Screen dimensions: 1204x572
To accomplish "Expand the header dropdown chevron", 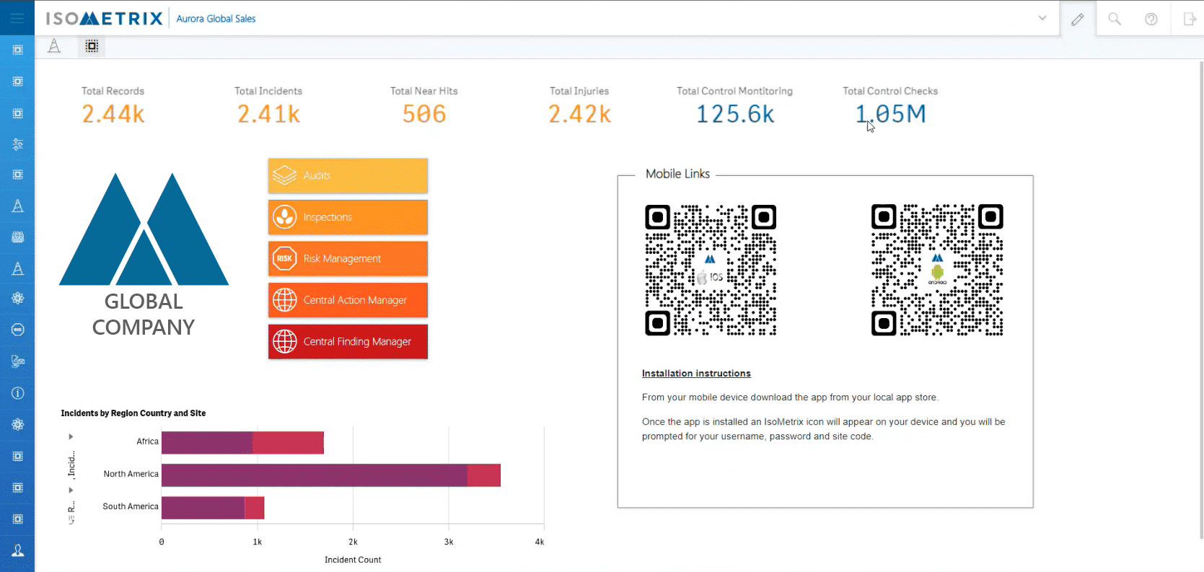I will [1042, 18].
